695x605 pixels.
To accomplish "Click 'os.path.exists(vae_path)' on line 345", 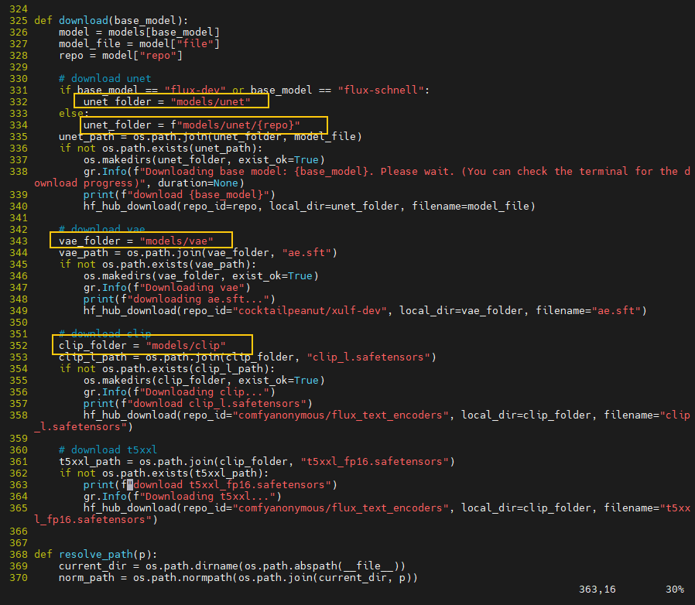I will point(176,264).
